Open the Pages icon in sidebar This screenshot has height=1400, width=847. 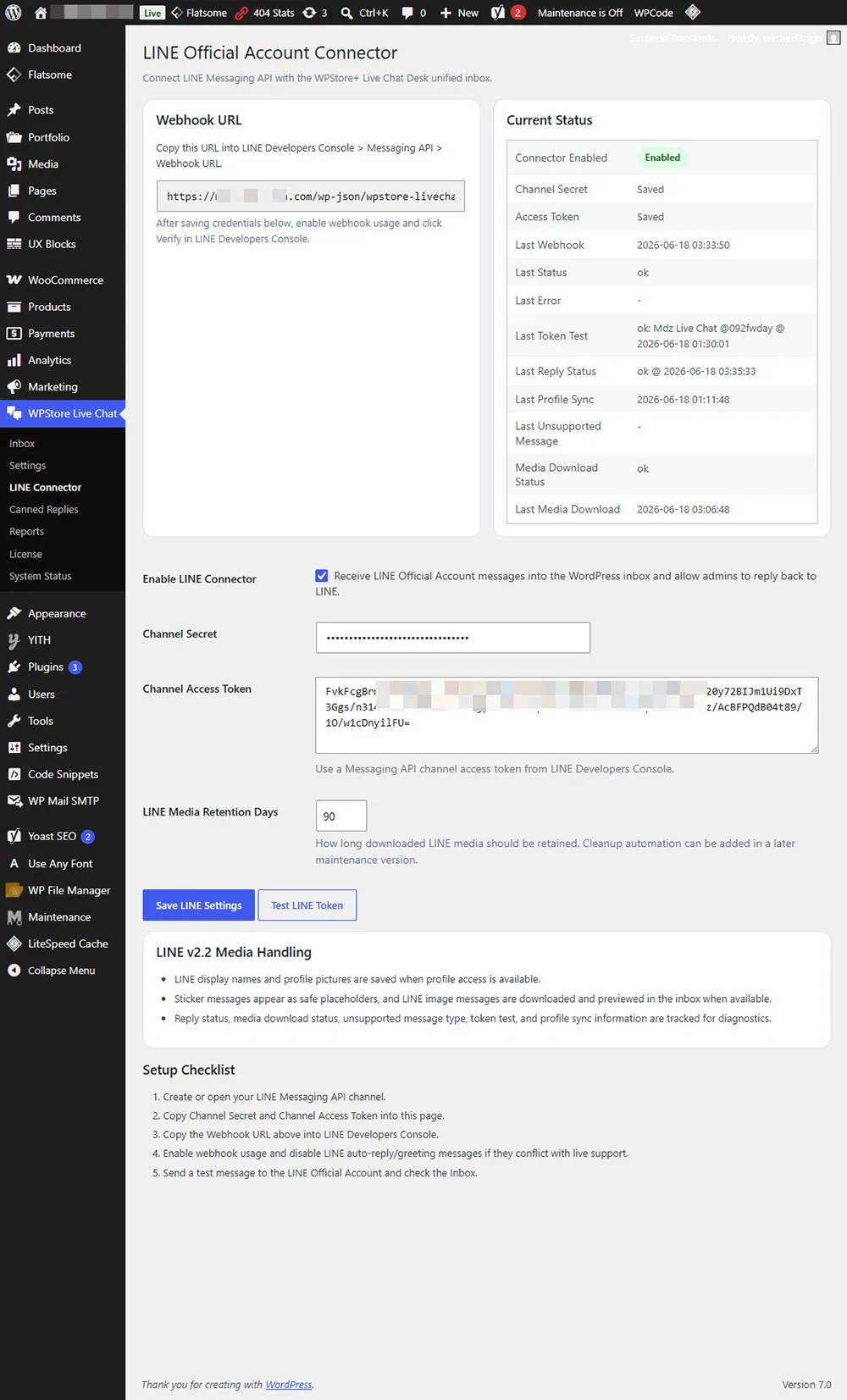[x=14, y=191]
